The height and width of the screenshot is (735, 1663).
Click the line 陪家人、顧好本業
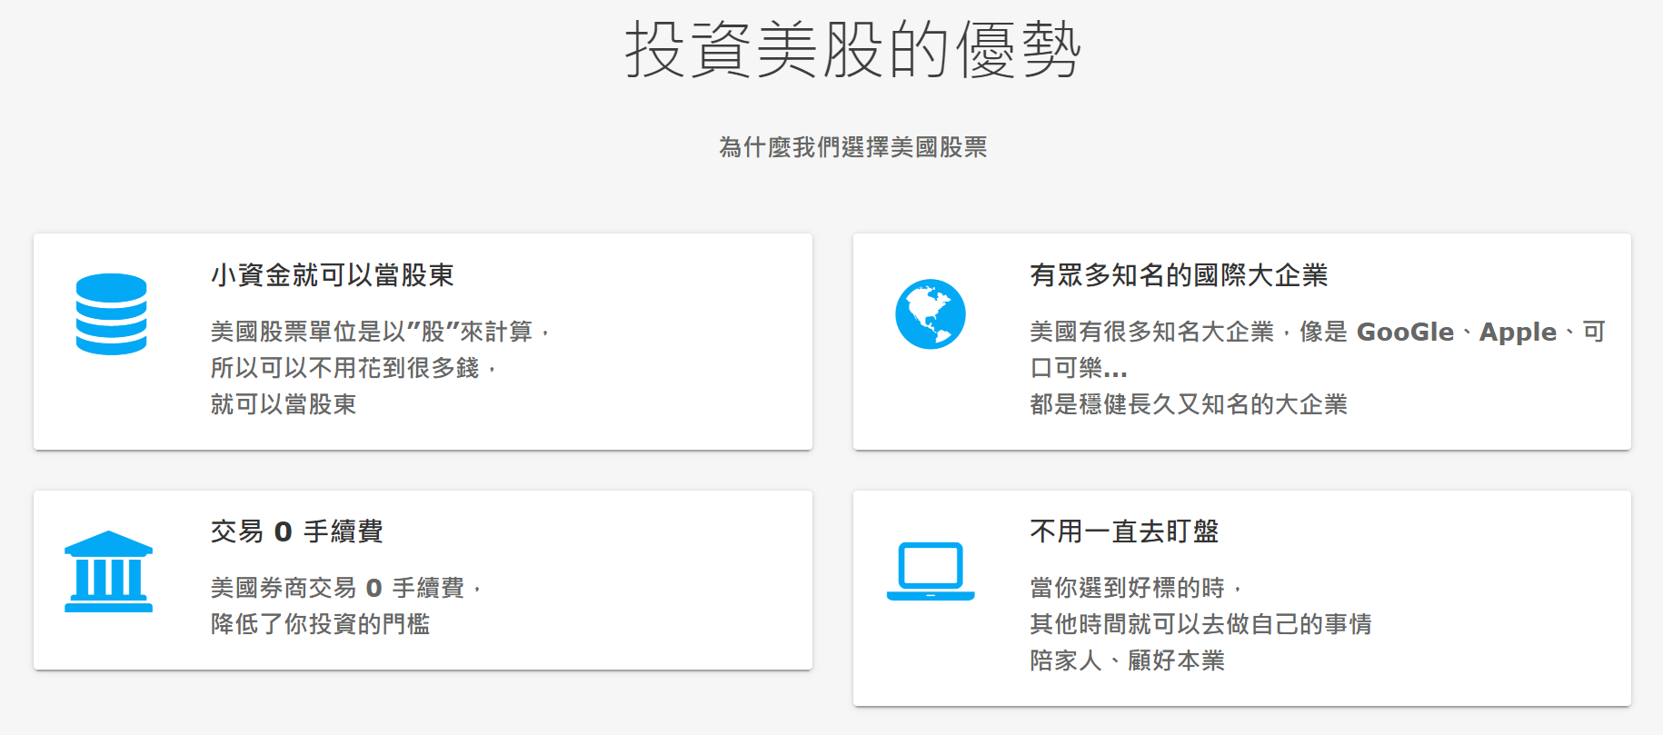[1128, 661]
